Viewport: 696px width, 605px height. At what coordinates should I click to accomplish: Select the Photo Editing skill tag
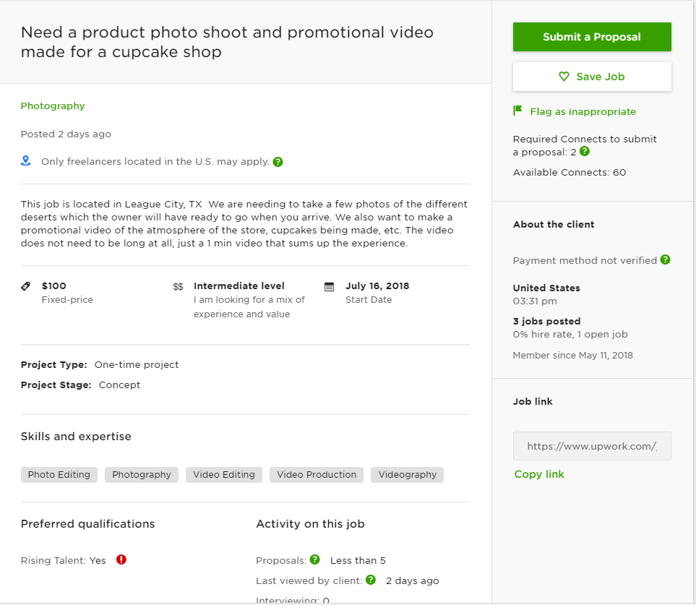click(x=59, y=474)
